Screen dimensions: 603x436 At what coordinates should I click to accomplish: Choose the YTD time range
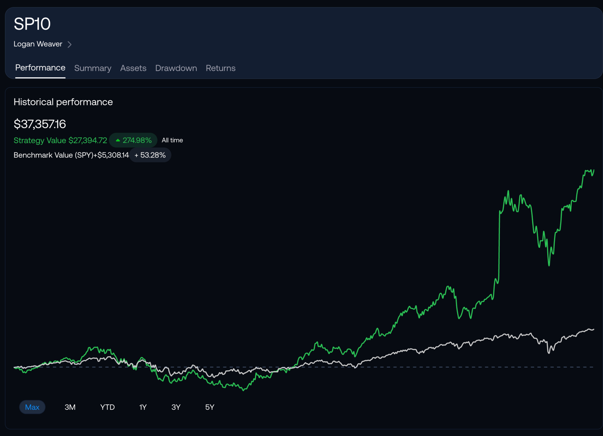tap(107, 407)
